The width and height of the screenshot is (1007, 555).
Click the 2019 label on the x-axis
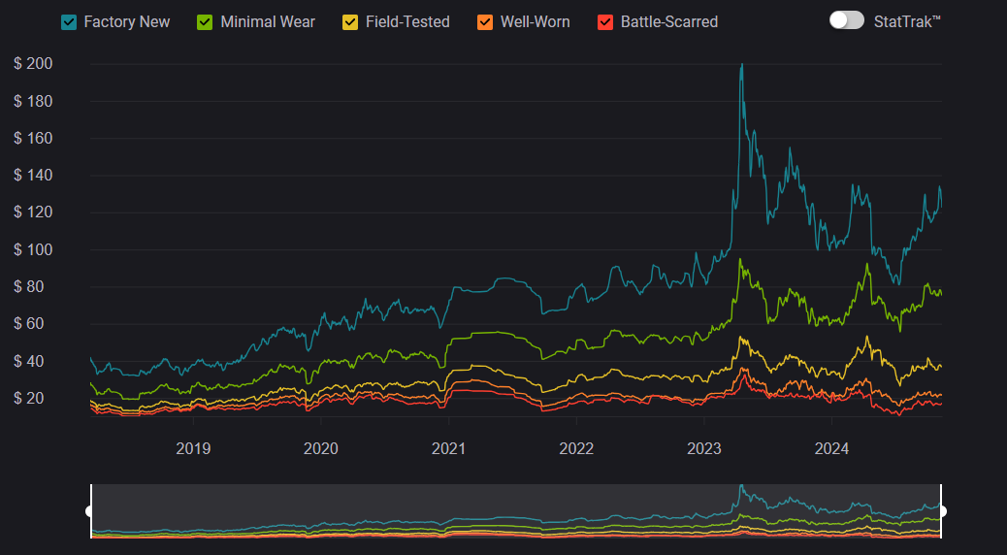193,448
